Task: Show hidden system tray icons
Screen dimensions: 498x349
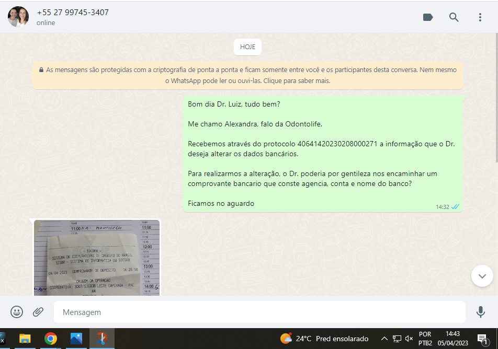Action: click(x=384, y=339)
